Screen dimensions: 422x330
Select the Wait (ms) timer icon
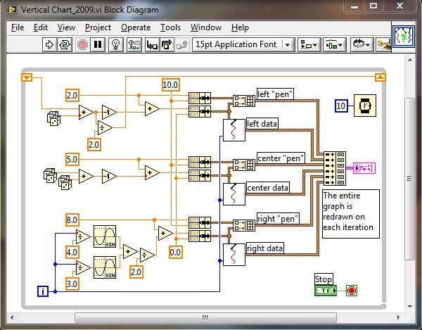(365, 105)
